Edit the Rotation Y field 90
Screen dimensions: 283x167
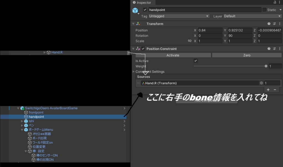240,35
